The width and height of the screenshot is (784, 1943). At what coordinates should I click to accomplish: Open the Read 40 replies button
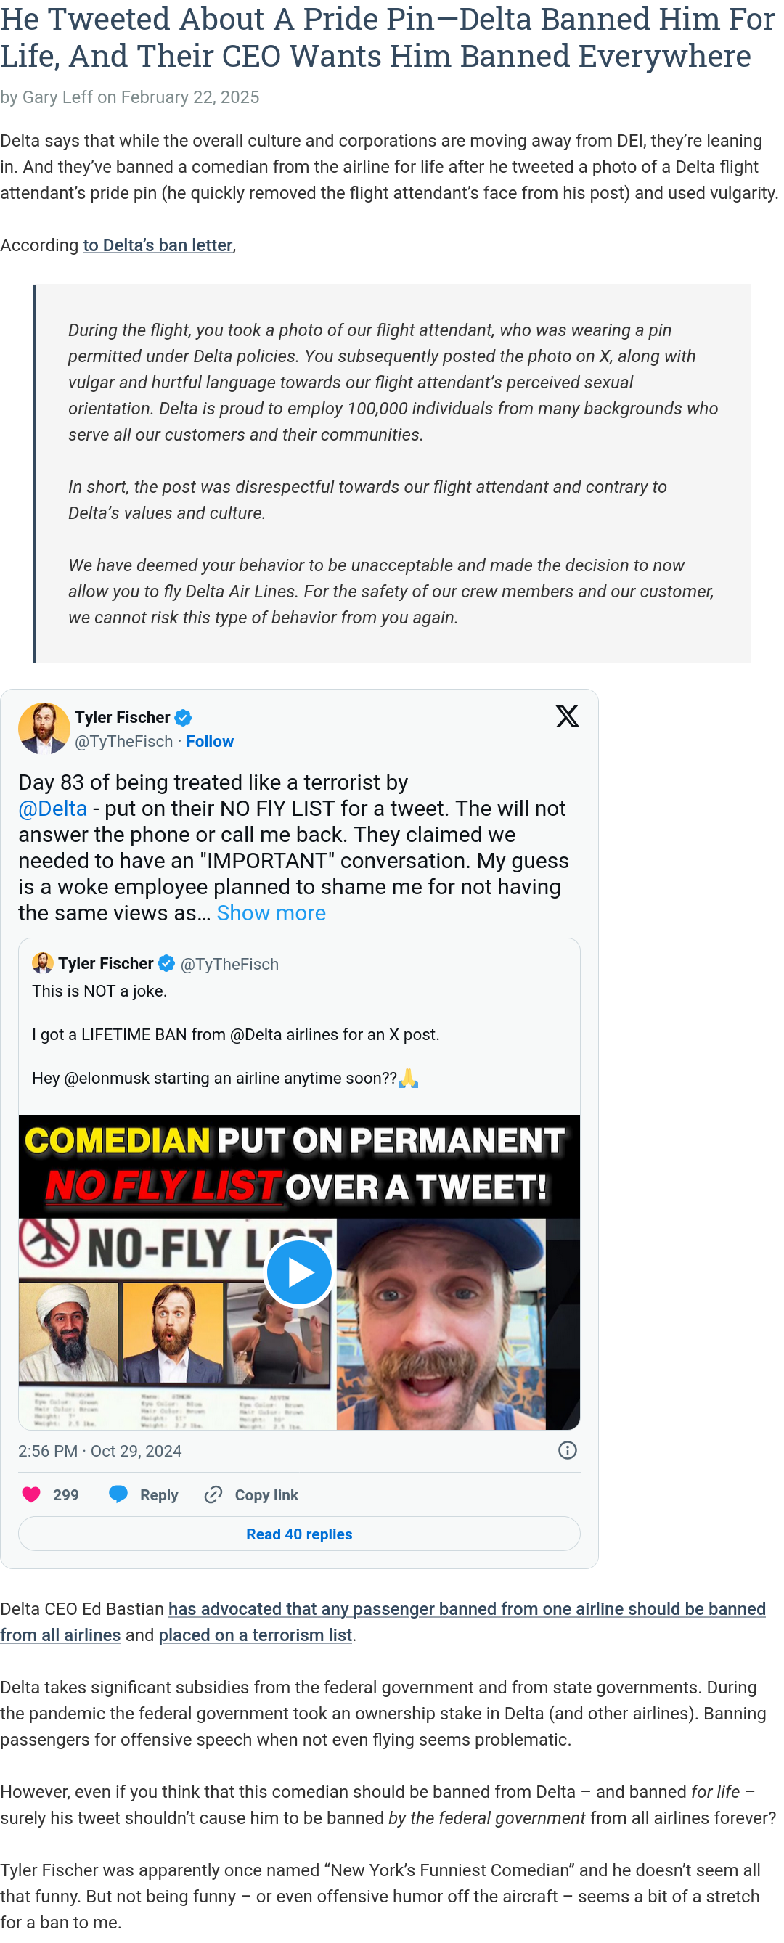click(299, 1534)
